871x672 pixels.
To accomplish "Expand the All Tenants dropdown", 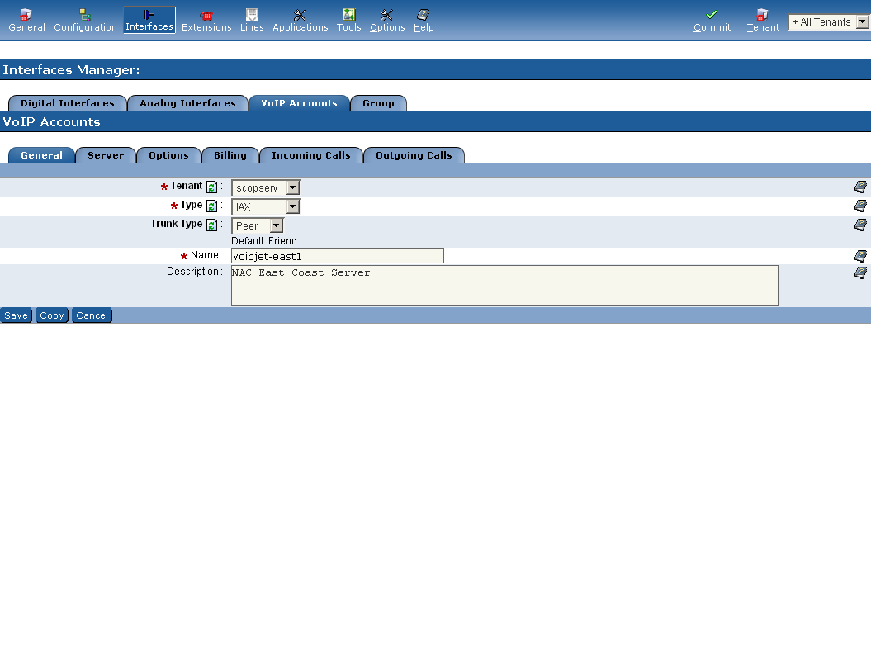I will (x=828, y=22).
